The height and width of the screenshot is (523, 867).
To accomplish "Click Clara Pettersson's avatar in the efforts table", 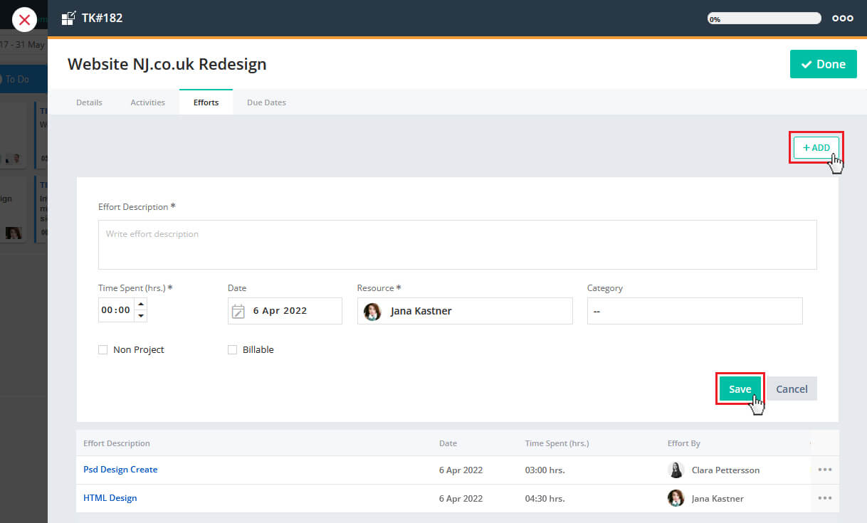I will coord(676,470).
